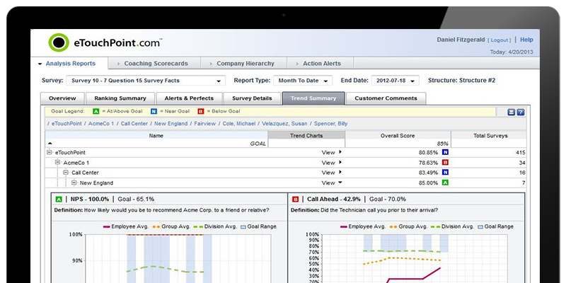Switch to the Customer Comments tab
566x283 pixels.
point(386,98)
